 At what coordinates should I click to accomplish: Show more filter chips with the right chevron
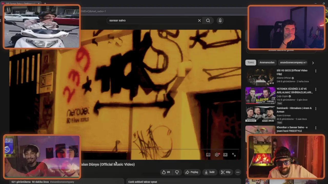tap(313, 63)
